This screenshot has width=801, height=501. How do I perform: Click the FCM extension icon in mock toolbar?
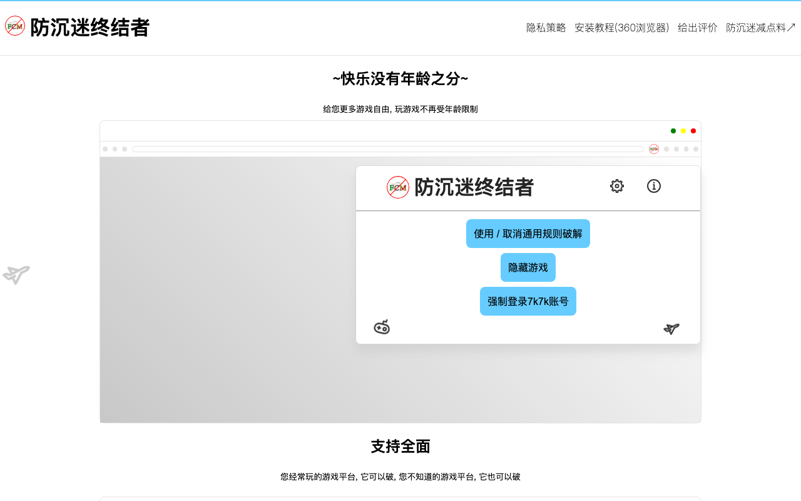tap(654, 149)
